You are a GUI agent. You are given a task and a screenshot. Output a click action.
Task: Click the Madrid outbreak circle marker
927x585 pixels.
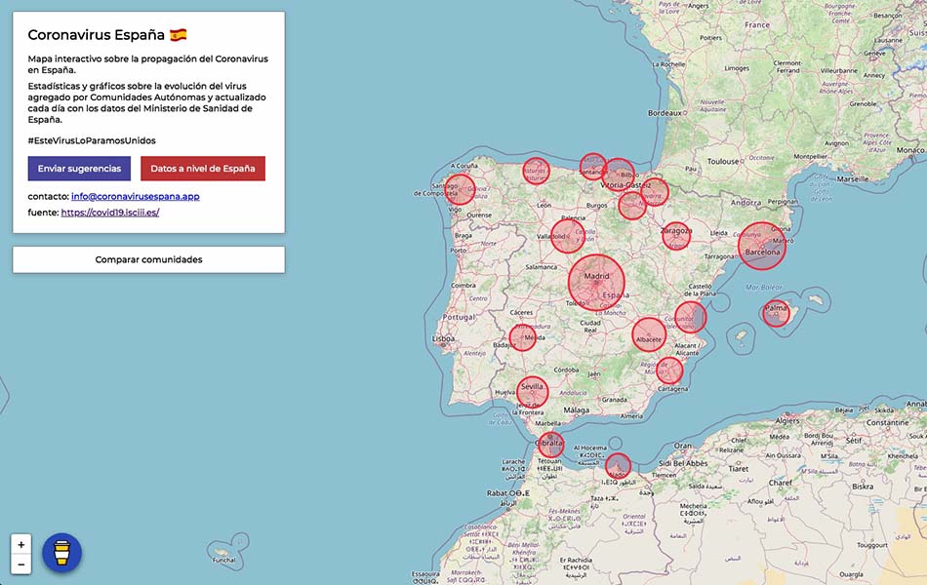pyautogui.click(x=598, y=281)
